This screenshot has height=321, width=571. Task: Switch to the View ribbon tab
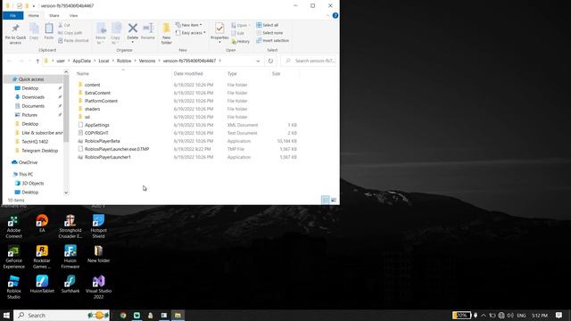click(x=73, y=16)
